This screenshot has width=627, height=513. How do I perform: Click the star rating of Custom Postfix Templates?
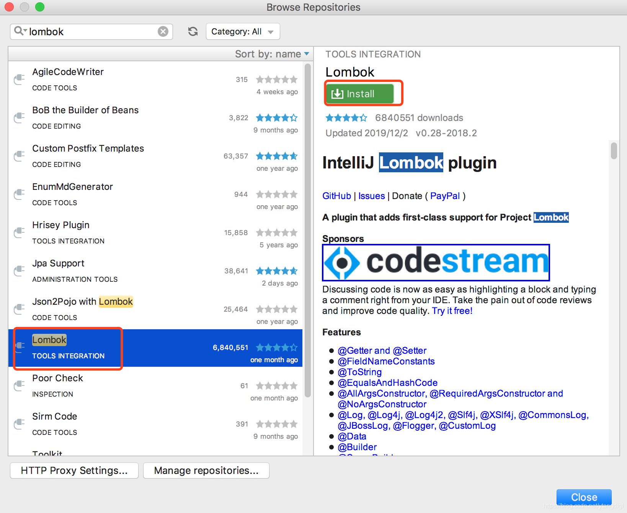coord(277,156)
